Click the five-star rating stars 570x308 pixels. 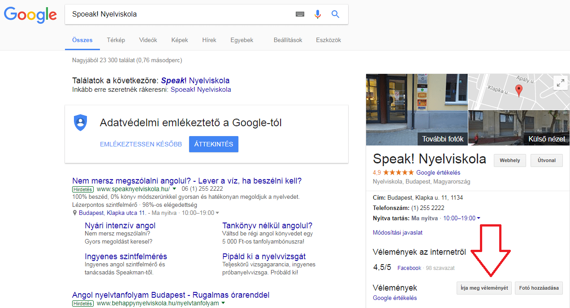click(398, 172)
